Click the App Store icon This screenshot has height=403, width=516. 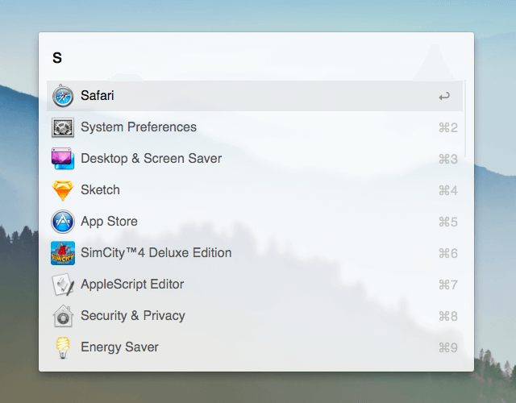(x=63, y=222)
